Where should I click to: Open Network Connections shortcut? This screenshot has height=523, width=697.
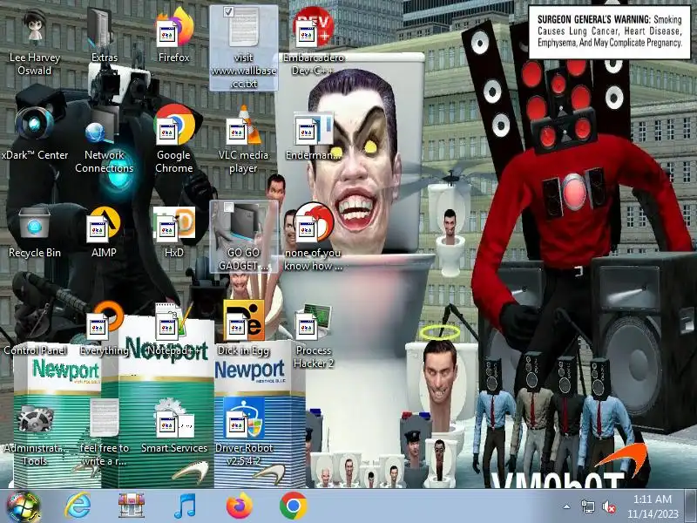[x=104, y=139]
